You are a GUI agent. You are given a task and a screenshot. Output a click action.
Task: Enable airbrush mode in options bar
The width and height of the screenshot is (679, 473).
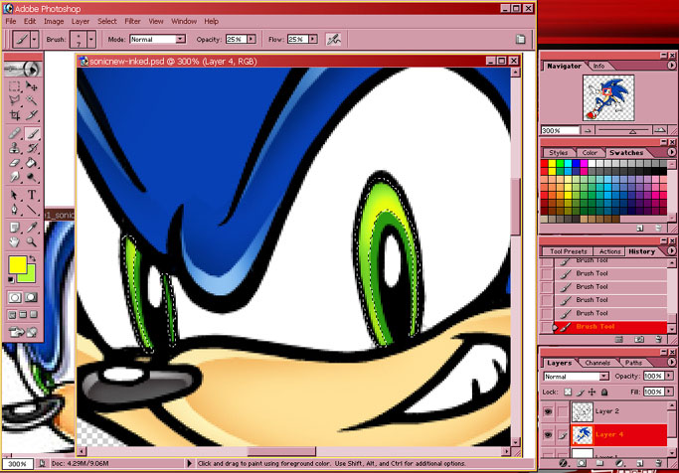[x=333, y=40]
